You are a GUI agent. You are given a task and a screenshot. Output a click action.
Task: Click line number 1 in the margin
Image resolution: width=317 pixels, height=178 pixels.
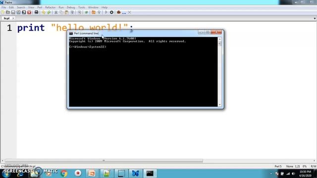9,28
